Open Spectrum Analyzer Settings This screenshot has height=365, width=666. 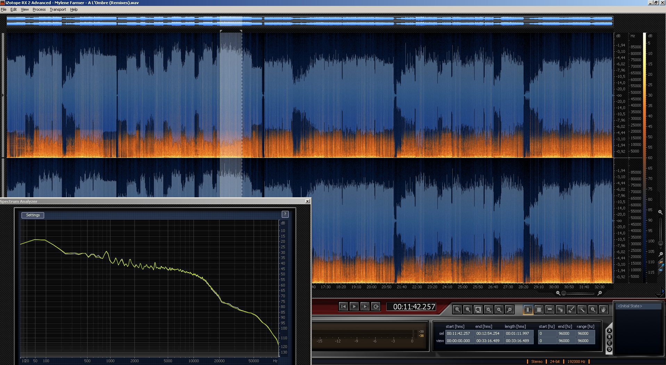coord(33,215)
